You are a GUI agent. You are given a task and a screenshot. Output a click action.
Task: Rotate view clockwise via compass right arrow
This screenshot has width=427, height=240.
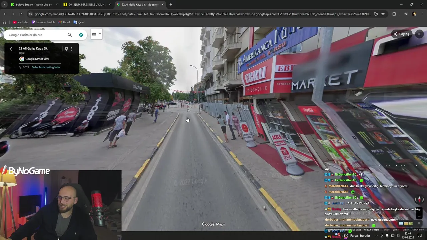click(x=423, y=199)
